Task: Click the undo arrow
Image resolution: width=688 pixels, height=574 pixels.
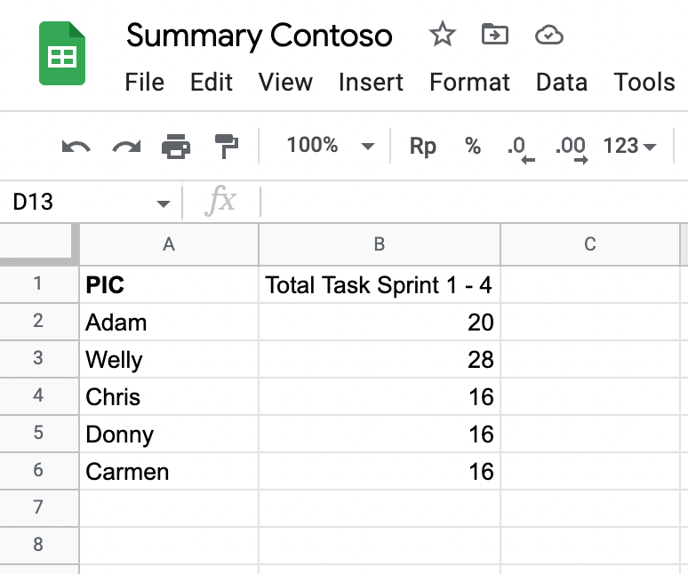Action: [76, 146]
